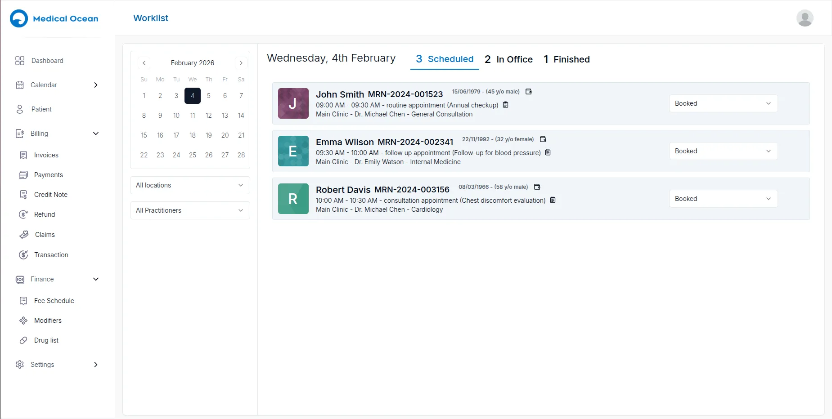The height and width of the screenshot is (419, 832).
Task: Open the Finished appointments tab
Action: pyautogui.click(x=566, y=59)
